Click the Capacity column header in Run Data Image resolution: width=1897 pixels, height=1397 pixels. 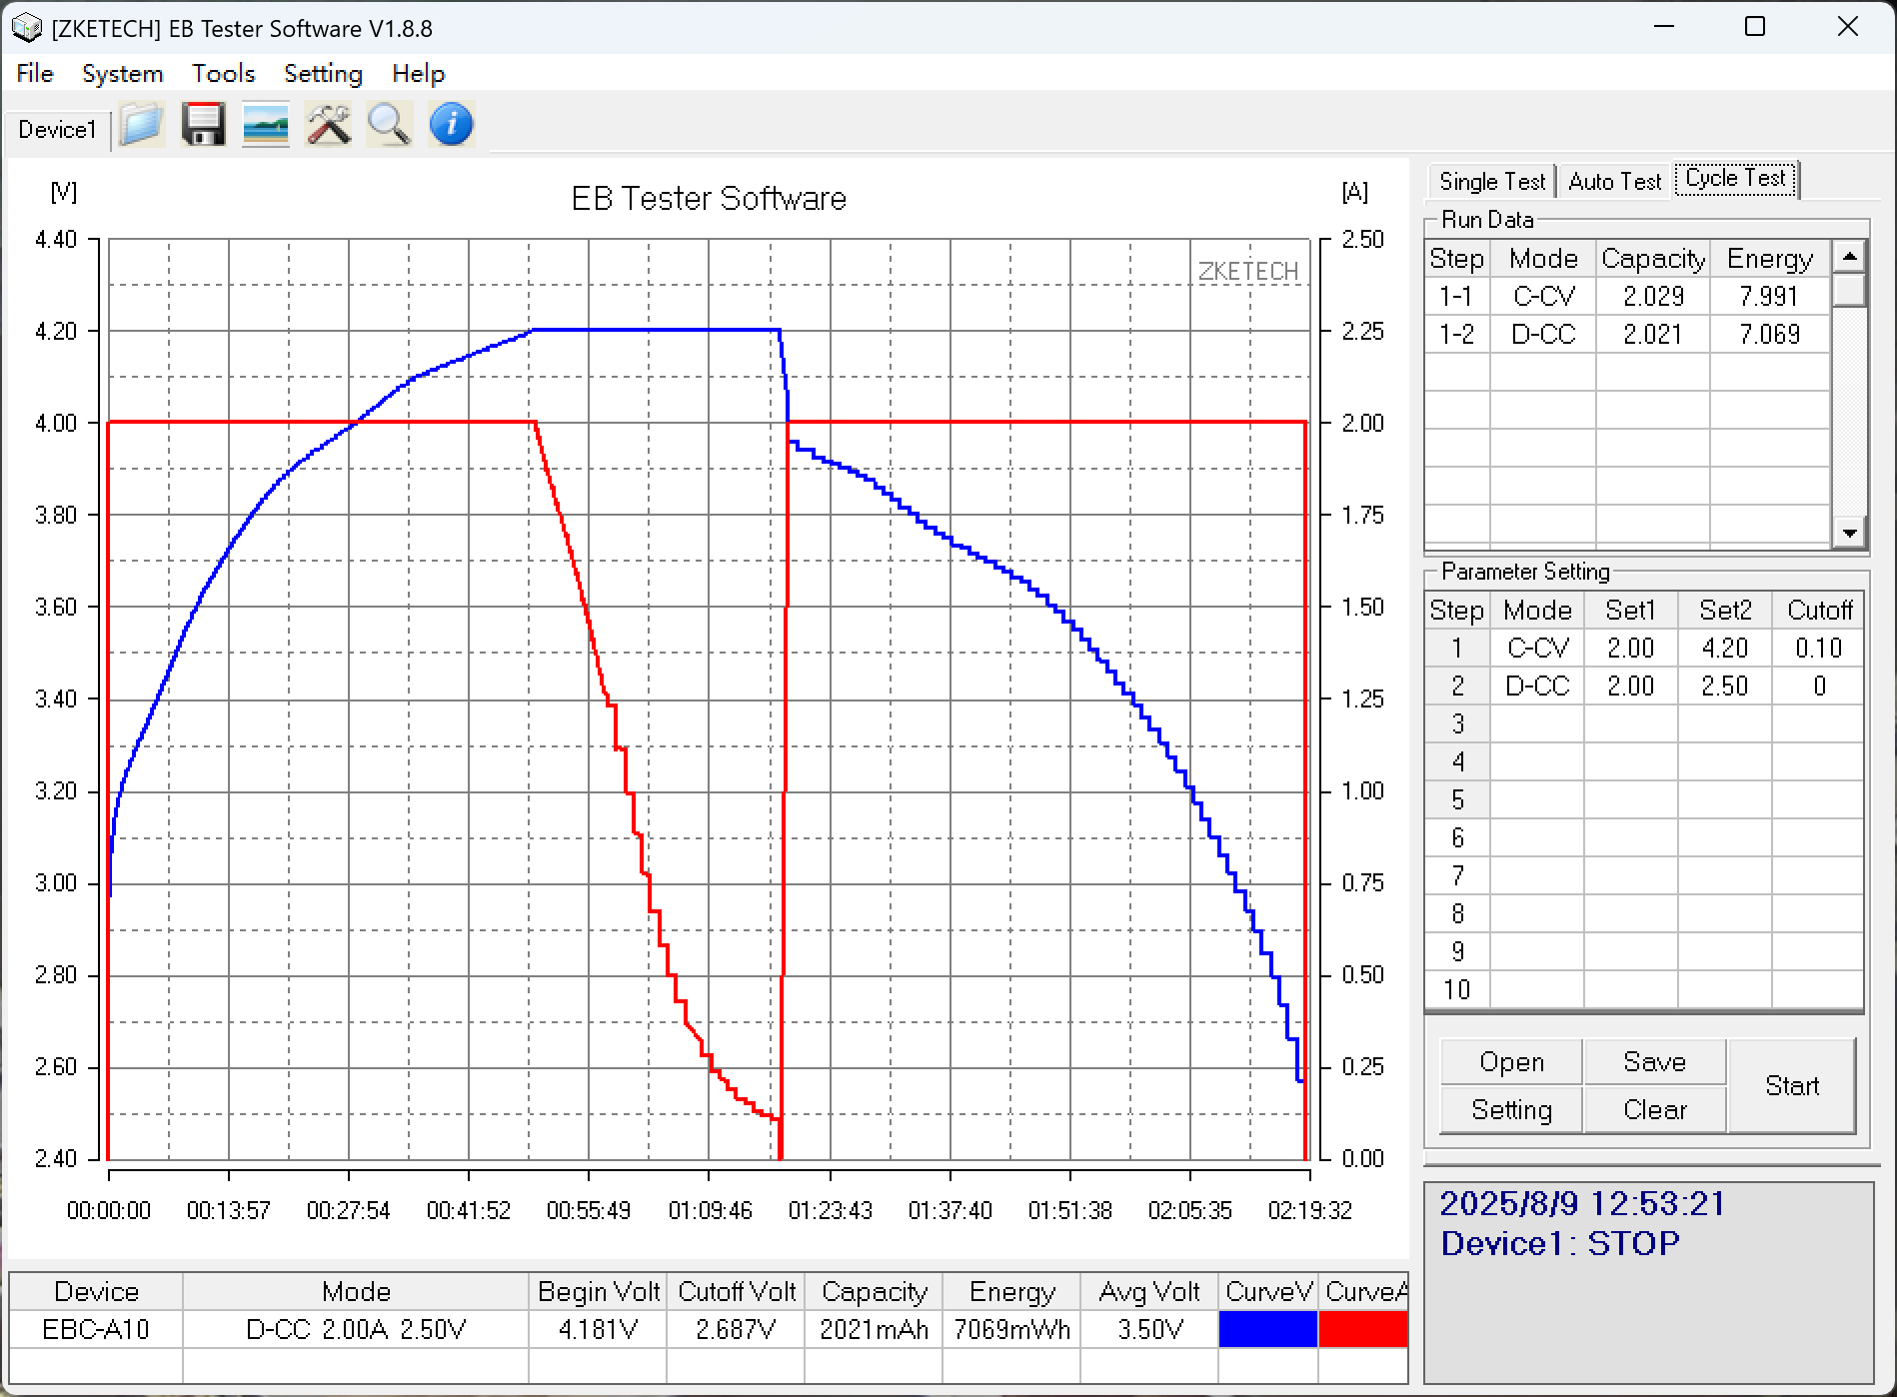pos(1653,259)
